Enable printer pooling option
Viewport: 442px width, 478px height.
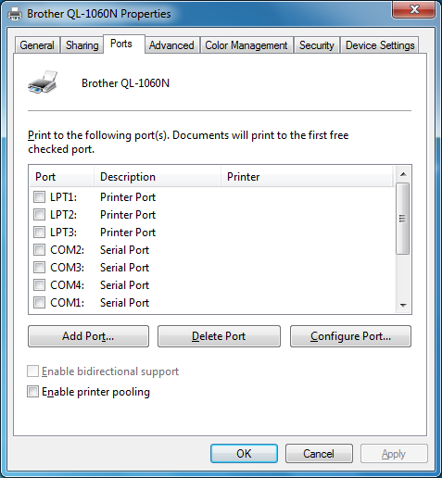pyautogui.click(x=32, y=391)
